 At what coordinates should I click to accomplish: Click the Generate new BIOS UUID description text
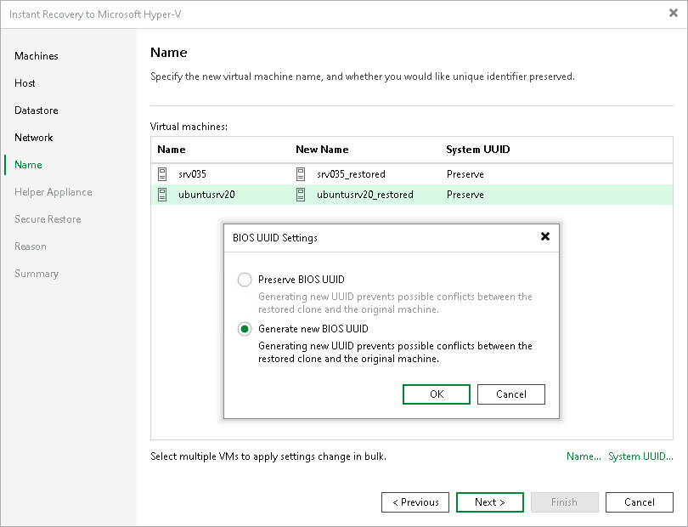395,352
